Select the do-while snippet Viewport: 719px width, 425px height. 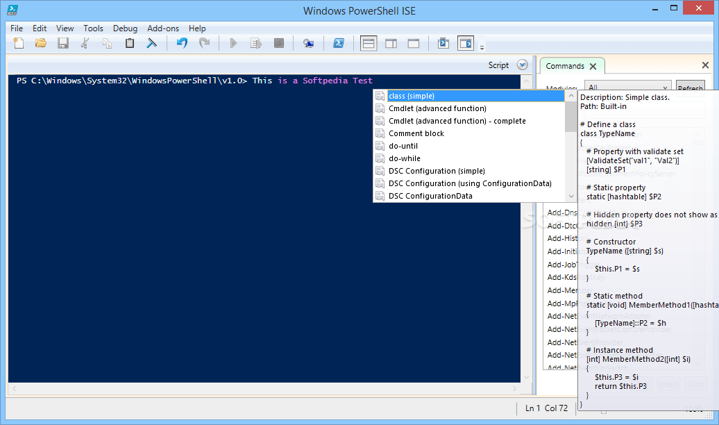tap(469, 158)
